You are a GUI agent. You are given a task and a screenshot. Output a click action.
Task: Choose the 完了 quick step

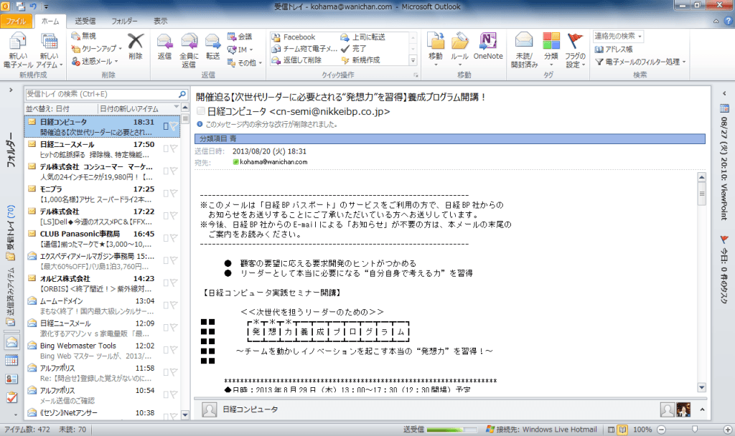(353, 49)
